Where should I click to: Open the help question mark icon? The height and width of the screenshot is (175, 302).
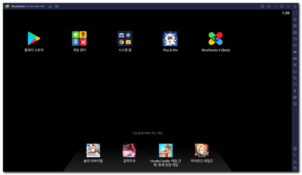pyautogui.click(x=262, y=6)
